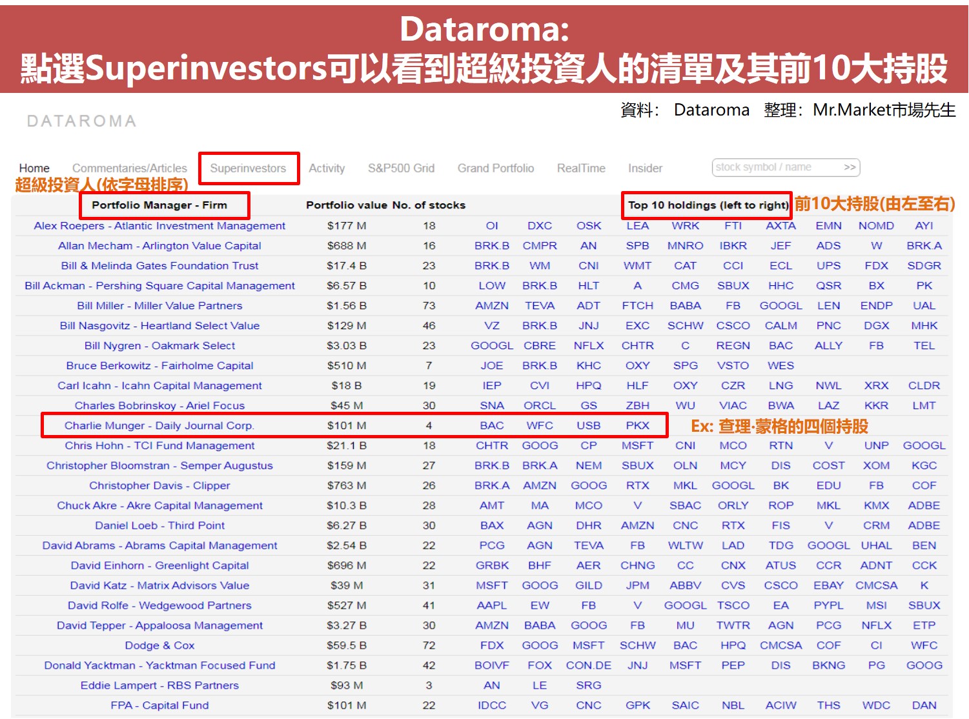Image resolution: width=969 pixels, height=719 pixels.
Task: Click SNA ticker in Charles Bobrinskoy row
Action: click(x=492, y=405)
